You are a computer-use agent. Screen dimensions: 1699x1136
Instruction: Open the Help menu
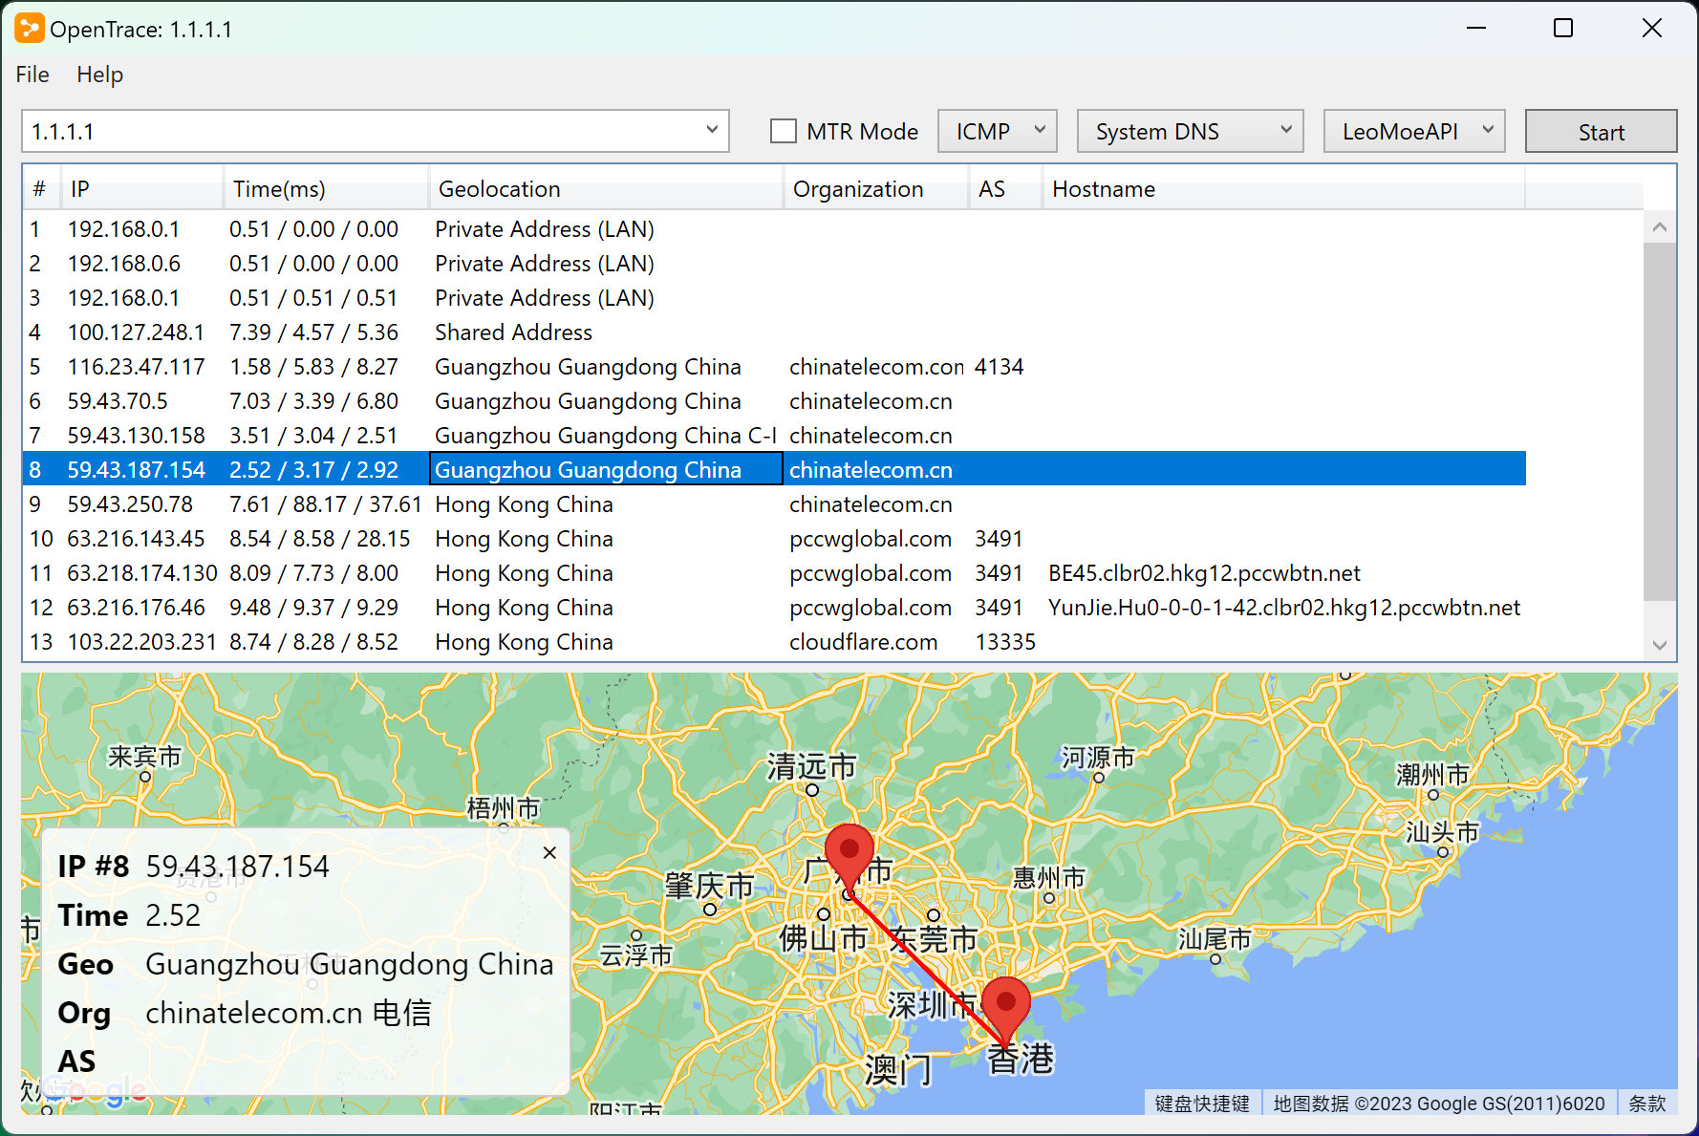tap(99, 75)
